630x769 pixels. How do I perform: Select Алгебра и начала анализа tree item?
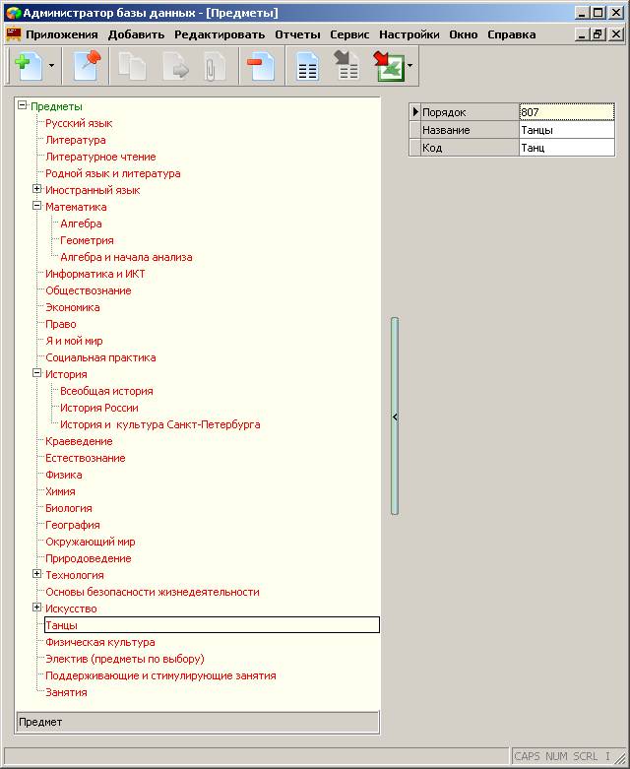point(126,257)
